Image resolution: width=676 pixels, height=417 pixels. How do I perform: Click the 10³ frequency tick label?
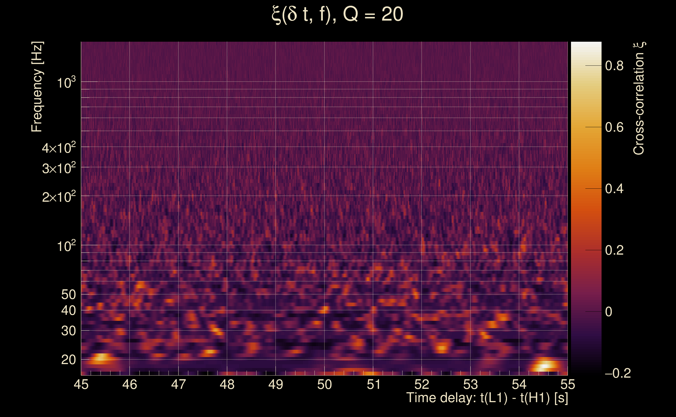pyautogui.click(x=66, y=82)
